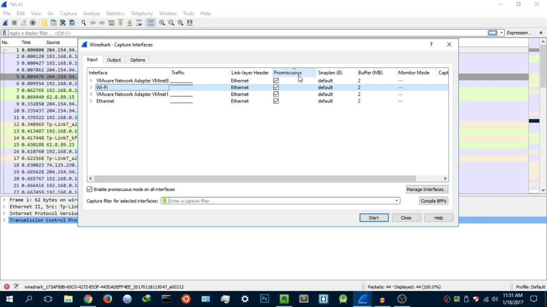Click the save capture file toolbar icon
The width and height of the screenshot is (547, 307).
click(x=53, y=23)
